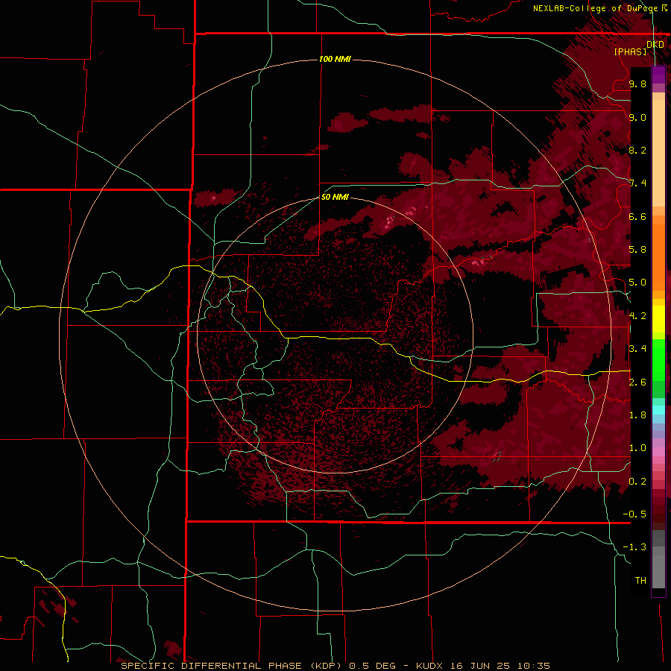Pick the peach swatch near the 8.2 value
671x671 pixels.
point(658,153)
